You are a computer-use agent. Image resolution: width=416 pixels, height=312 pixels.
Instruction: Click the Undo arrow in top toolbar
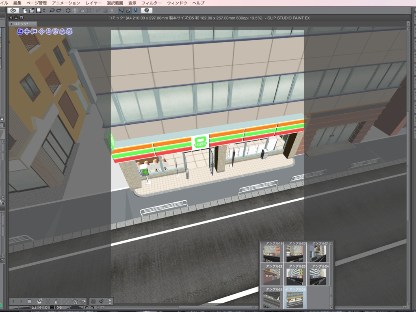pos(52,10)
